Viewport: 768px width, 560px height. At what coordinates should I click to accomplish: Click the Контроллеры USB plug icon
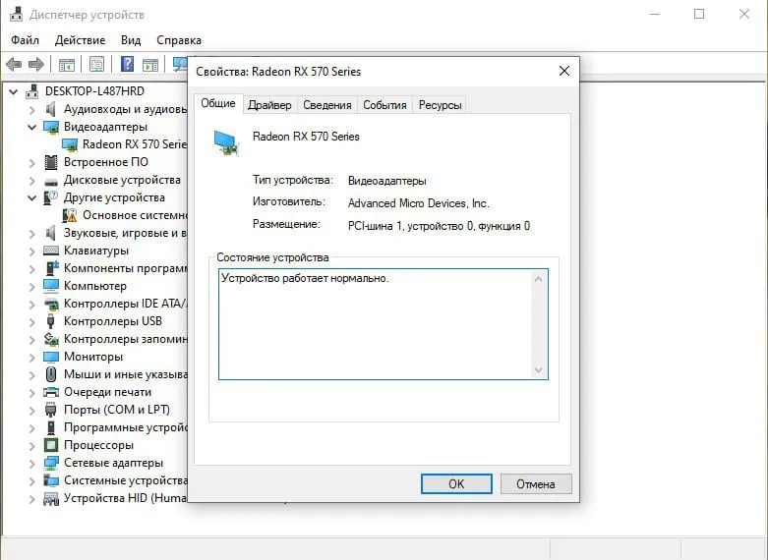click(50, 321)
